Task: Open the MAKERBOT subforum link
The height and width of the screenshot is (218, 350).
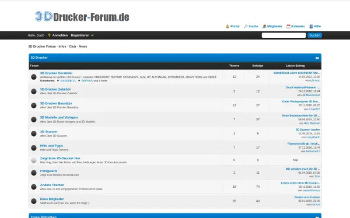Action: pos(68,81)
